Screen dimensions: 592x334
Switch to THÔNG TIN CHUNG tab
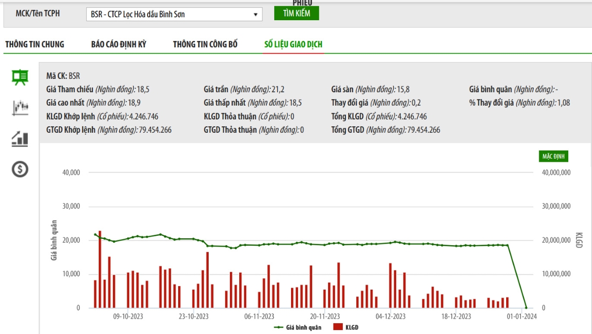point(35,44)
